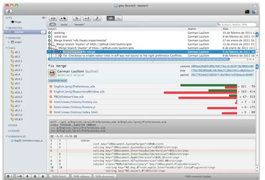The image size is (265, 180).
Task: Open html/views/history/index.html file diff
Action: [x=76, y=112]
